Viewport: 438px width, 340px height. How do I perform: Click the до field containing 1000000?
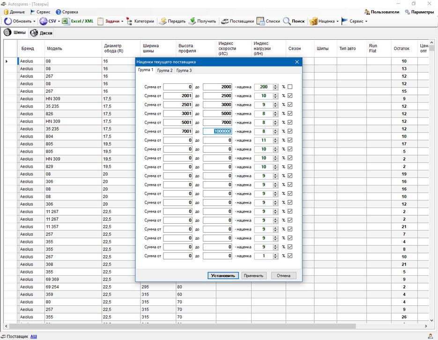tap(217, 131)
